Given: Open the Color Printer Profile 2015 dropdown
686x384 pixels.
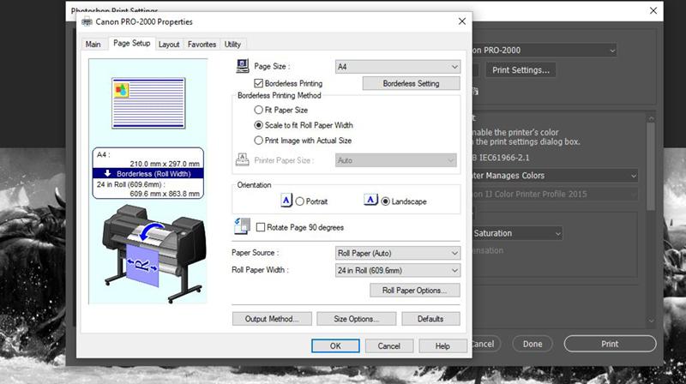Looking at the screenshot, I should [x=555, y=195].
